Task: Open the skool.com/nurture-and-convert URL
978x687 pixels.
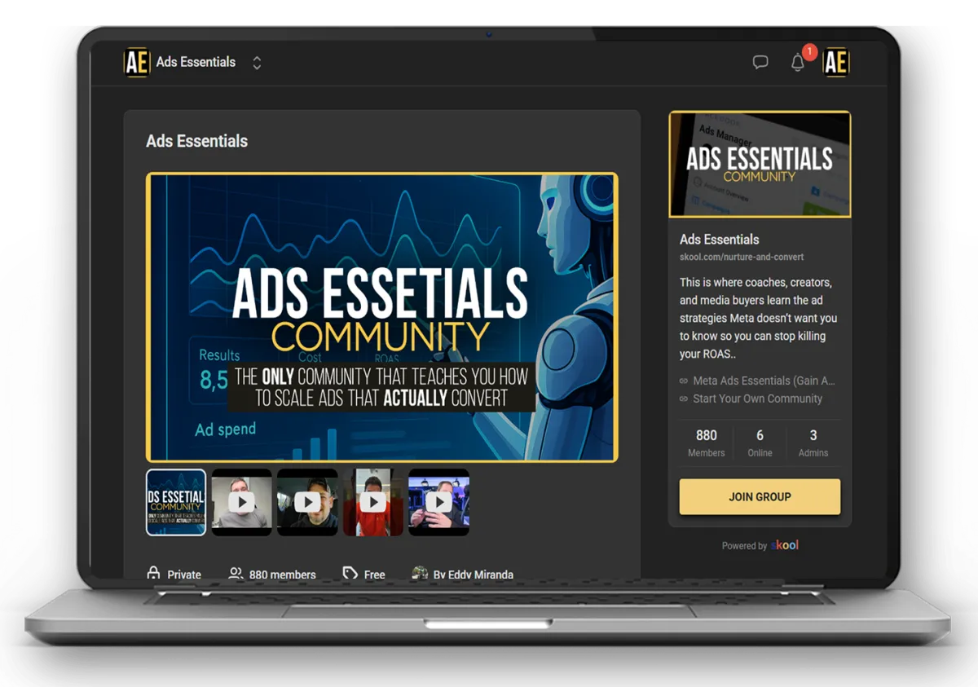Action: (x=742, y=257)
